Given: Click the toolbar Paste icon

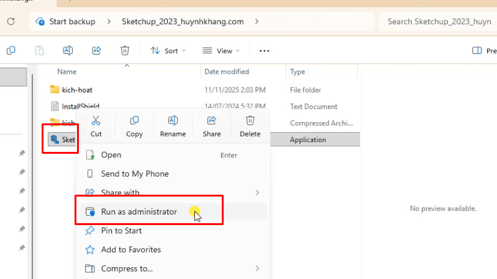Looking at the screenshot, I should click(39, 51).
